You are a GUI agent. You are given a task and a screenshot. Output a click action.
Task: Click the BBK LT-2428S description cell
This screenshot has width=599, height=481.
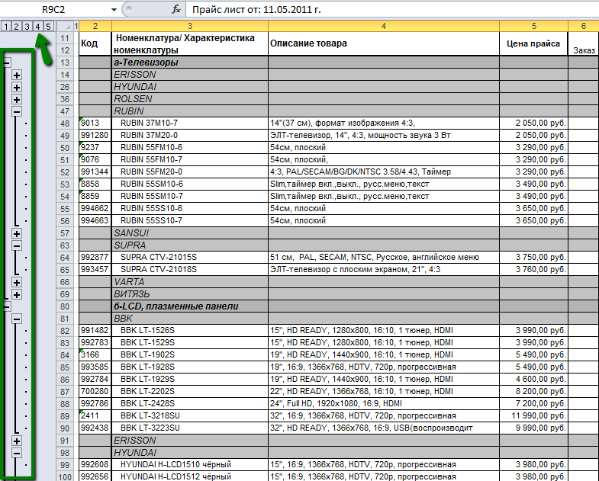pyautogui.click(x=384, y=403)
